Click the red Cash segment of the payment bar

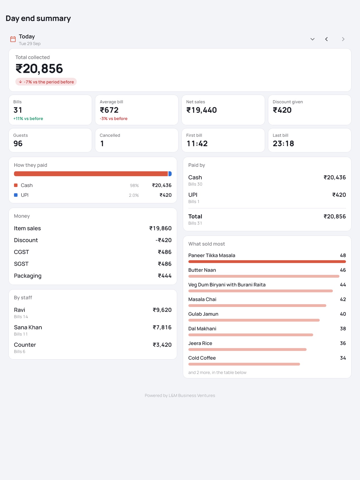91,174
